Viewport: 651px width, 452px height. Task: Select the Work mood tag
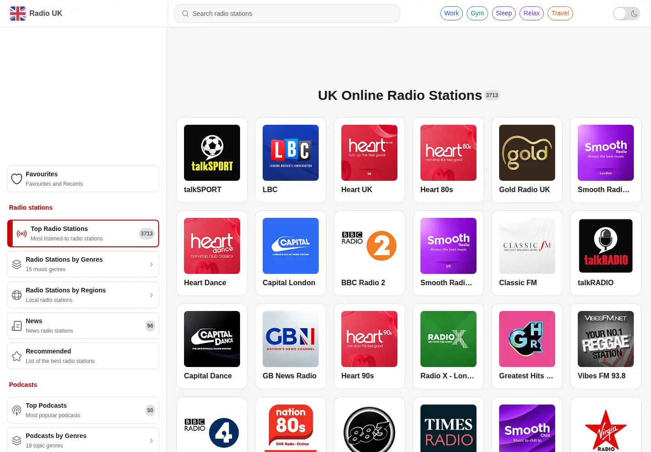pyautogui.click(x=452, y=13)
